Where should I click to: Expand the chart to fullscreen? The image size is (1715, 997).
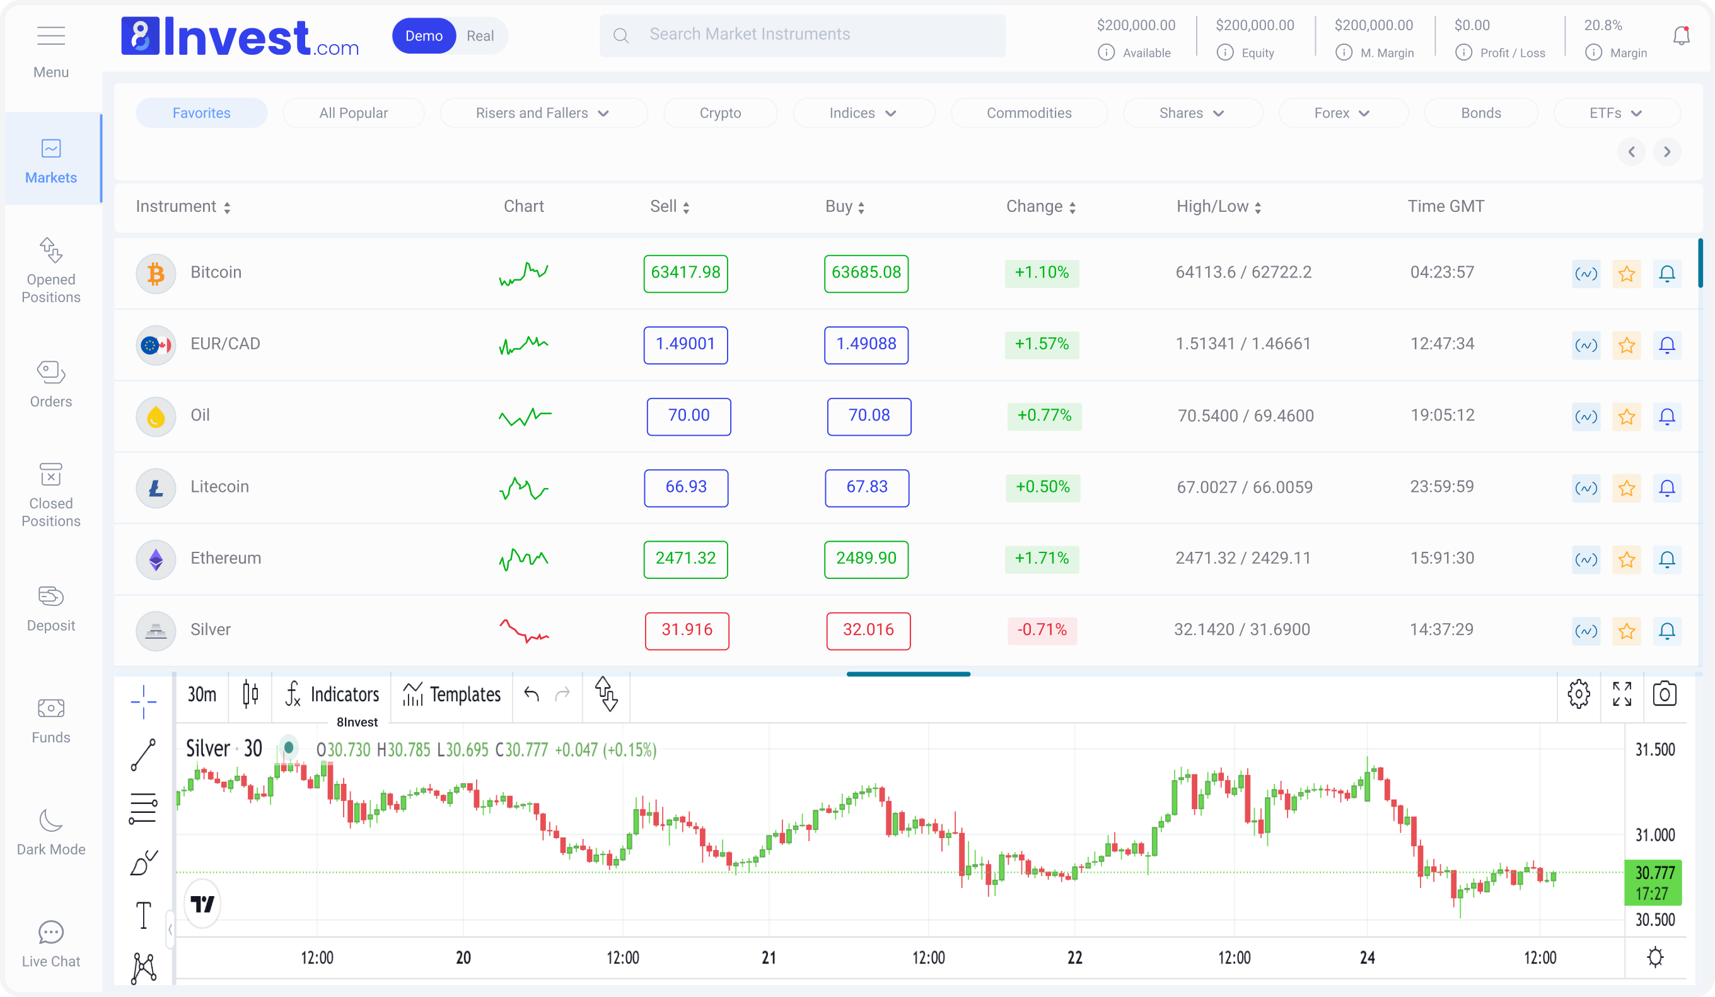click(x=1622, y=694)
